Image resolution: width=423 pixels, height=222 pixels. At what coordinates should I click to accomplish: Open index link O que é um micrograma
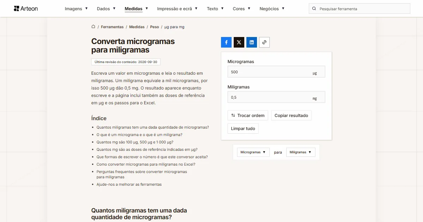tap(139, 135)
